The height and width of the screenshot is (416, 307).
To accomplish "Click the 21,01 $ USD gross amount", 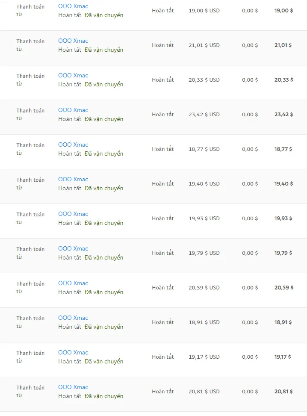I will [204, 45].
